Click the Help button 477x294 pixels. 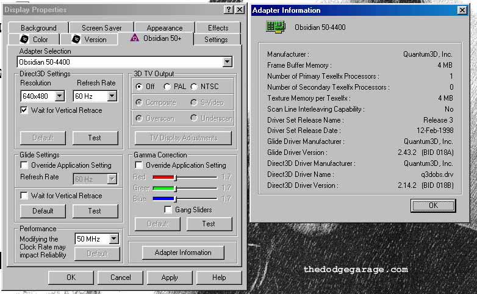coord(219,278)
